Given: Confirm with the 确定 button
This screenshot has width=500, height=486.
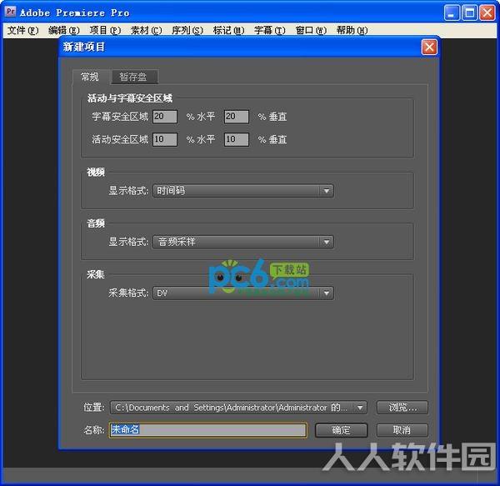Looking at the screenshot, I should point(341,430).
